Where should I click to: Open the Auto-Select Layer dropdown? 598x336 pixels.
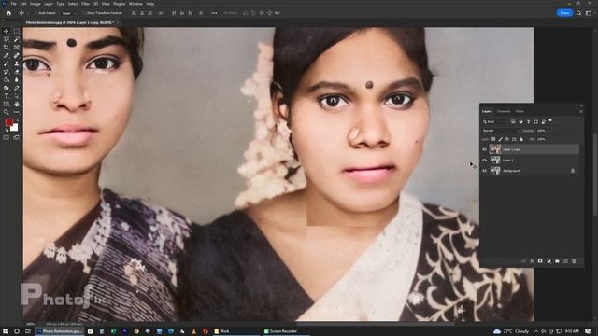(x=68, y=13)
